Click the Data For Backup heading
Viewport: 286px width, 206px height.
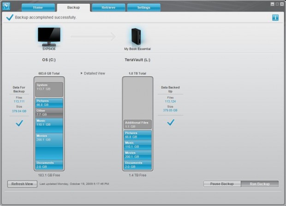(19, 89)
